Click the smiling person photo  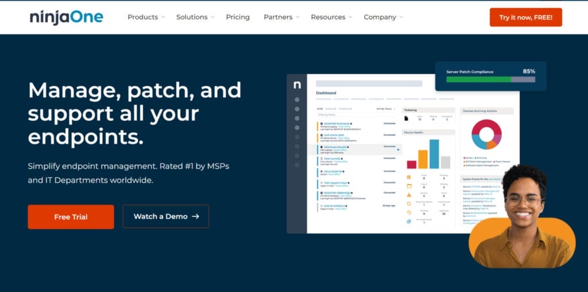point(522,216)
